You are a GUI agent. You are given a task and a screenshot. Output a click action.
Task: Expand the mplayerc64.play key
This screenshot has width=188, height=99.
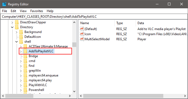tap(21, 80)
